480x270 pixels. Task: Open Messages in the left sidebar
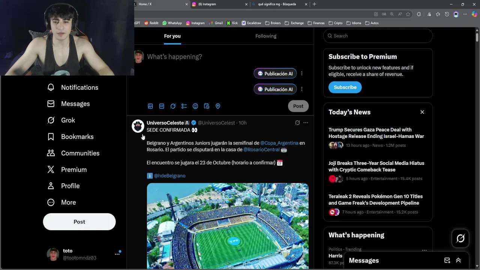[69, 104]
